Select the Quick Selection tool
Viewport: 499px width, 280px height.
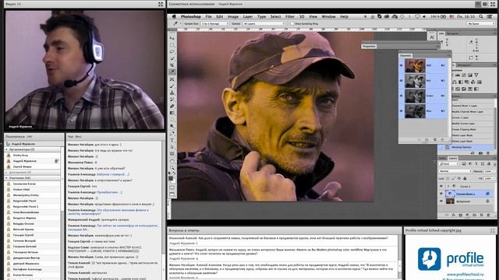(x=172, y=58)
